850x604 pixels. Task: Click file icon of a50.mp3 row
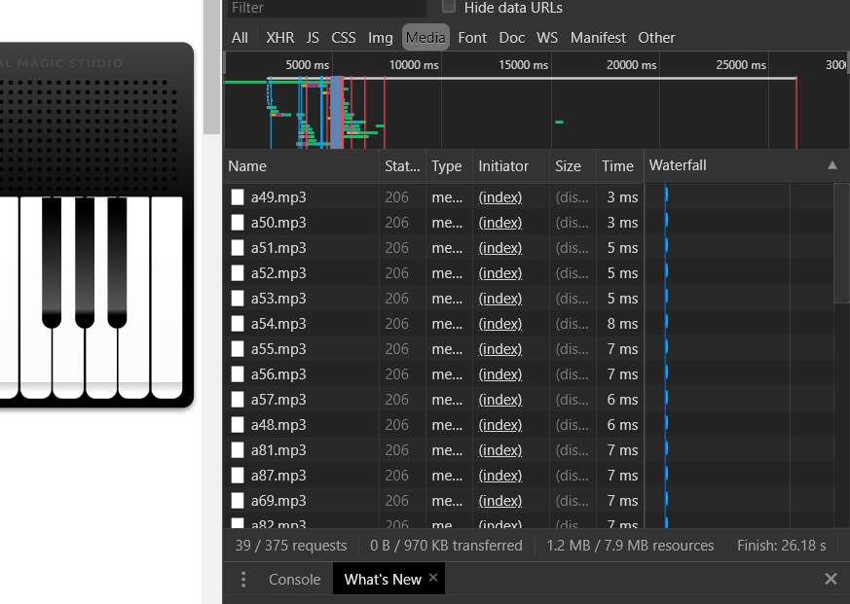coord(238,223)
